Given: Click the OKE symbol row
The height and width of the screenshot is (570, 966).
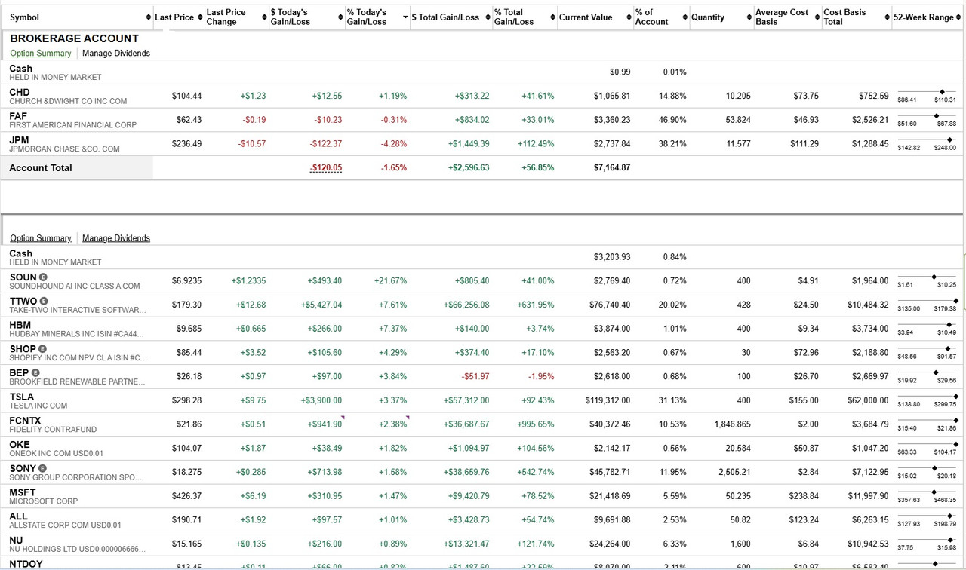Looking at the screenshot, I should (x=20, y=444).
